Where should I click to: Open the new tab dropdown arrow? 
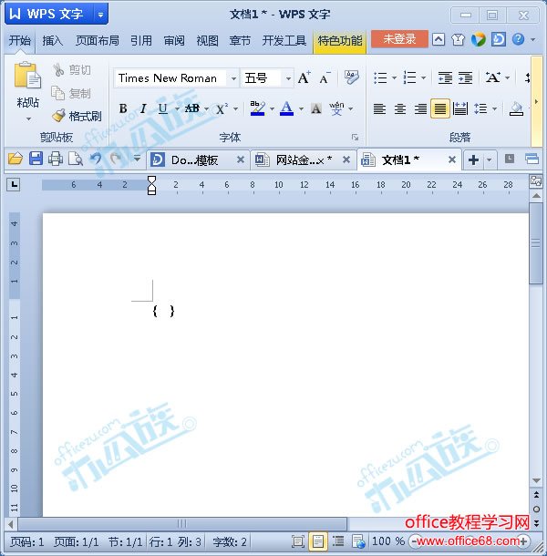(x=490, y=160)
